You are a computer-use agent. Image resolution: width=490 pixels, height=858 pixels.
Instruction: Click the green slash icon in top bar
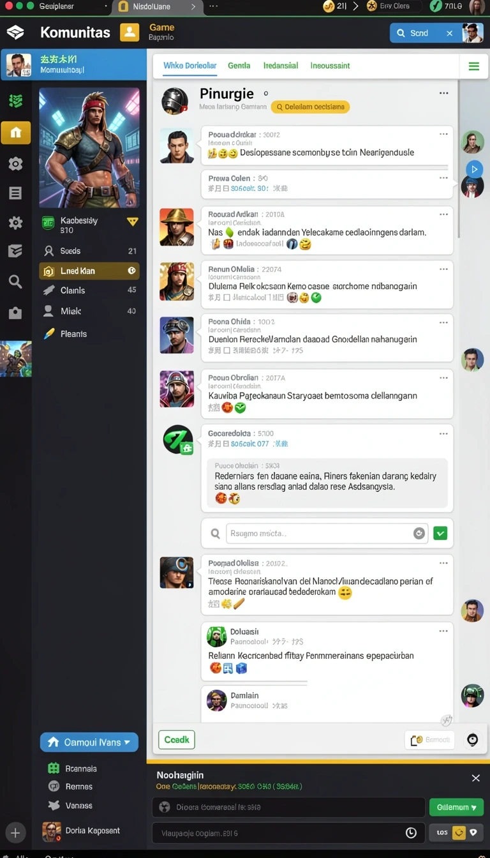(436, 6)
